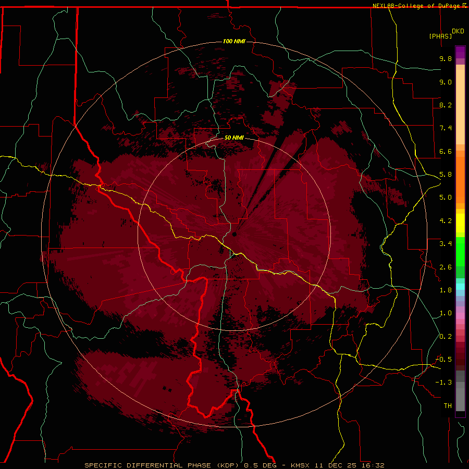Click the 1.8 scale value label
Image resolution: width=469 pixels, height=469 pixels.
(446, 290)
